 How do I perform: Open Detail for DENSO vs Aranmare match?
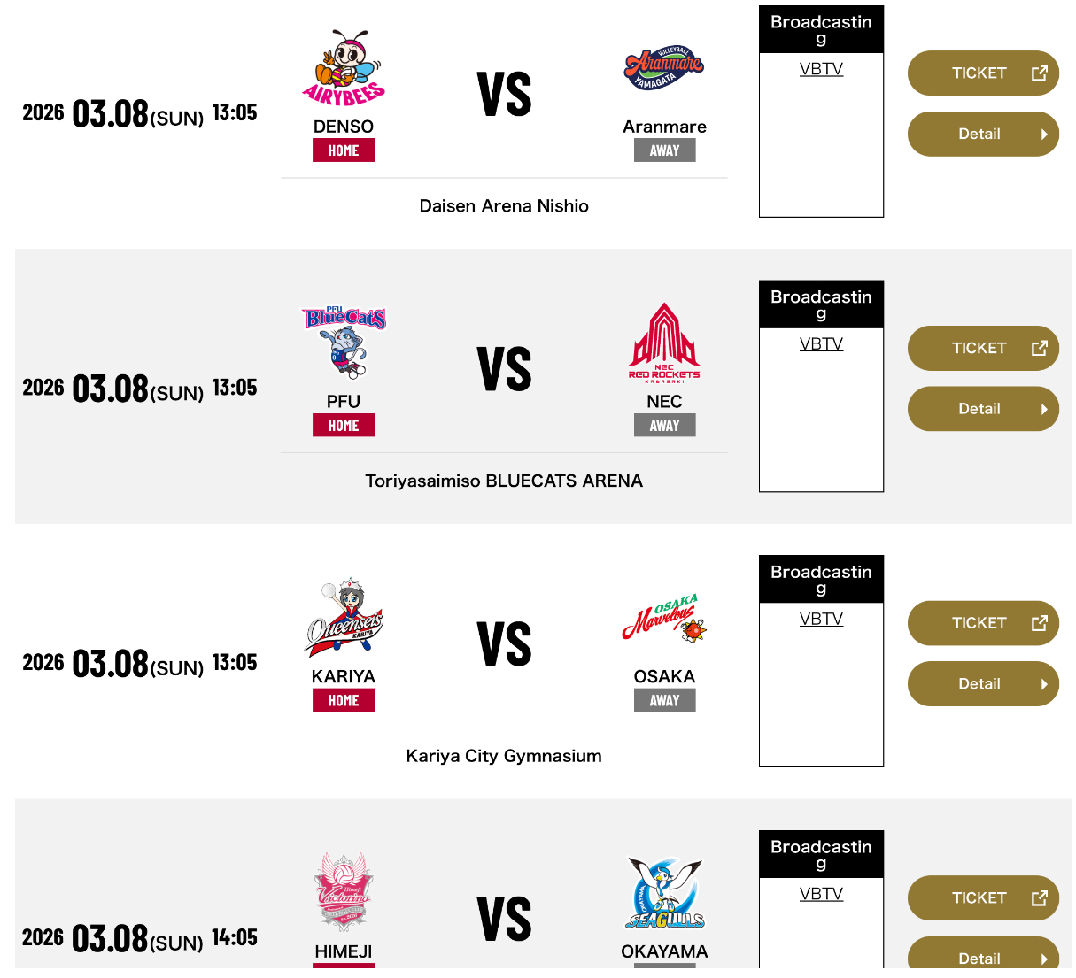pyautogui.click(x=983, y=135)
